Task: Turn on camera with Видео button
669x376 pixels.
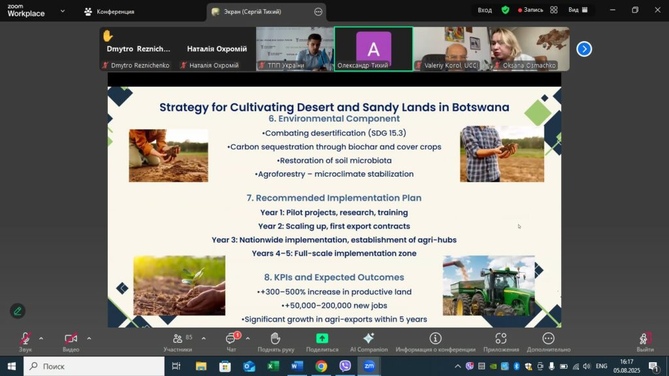Action: 71,339
